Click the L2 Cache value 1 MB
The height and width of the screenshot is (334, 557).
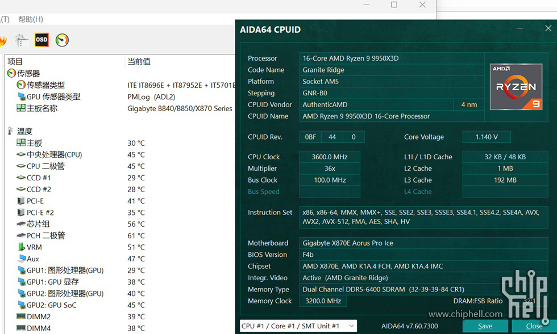tap(505, 168)
